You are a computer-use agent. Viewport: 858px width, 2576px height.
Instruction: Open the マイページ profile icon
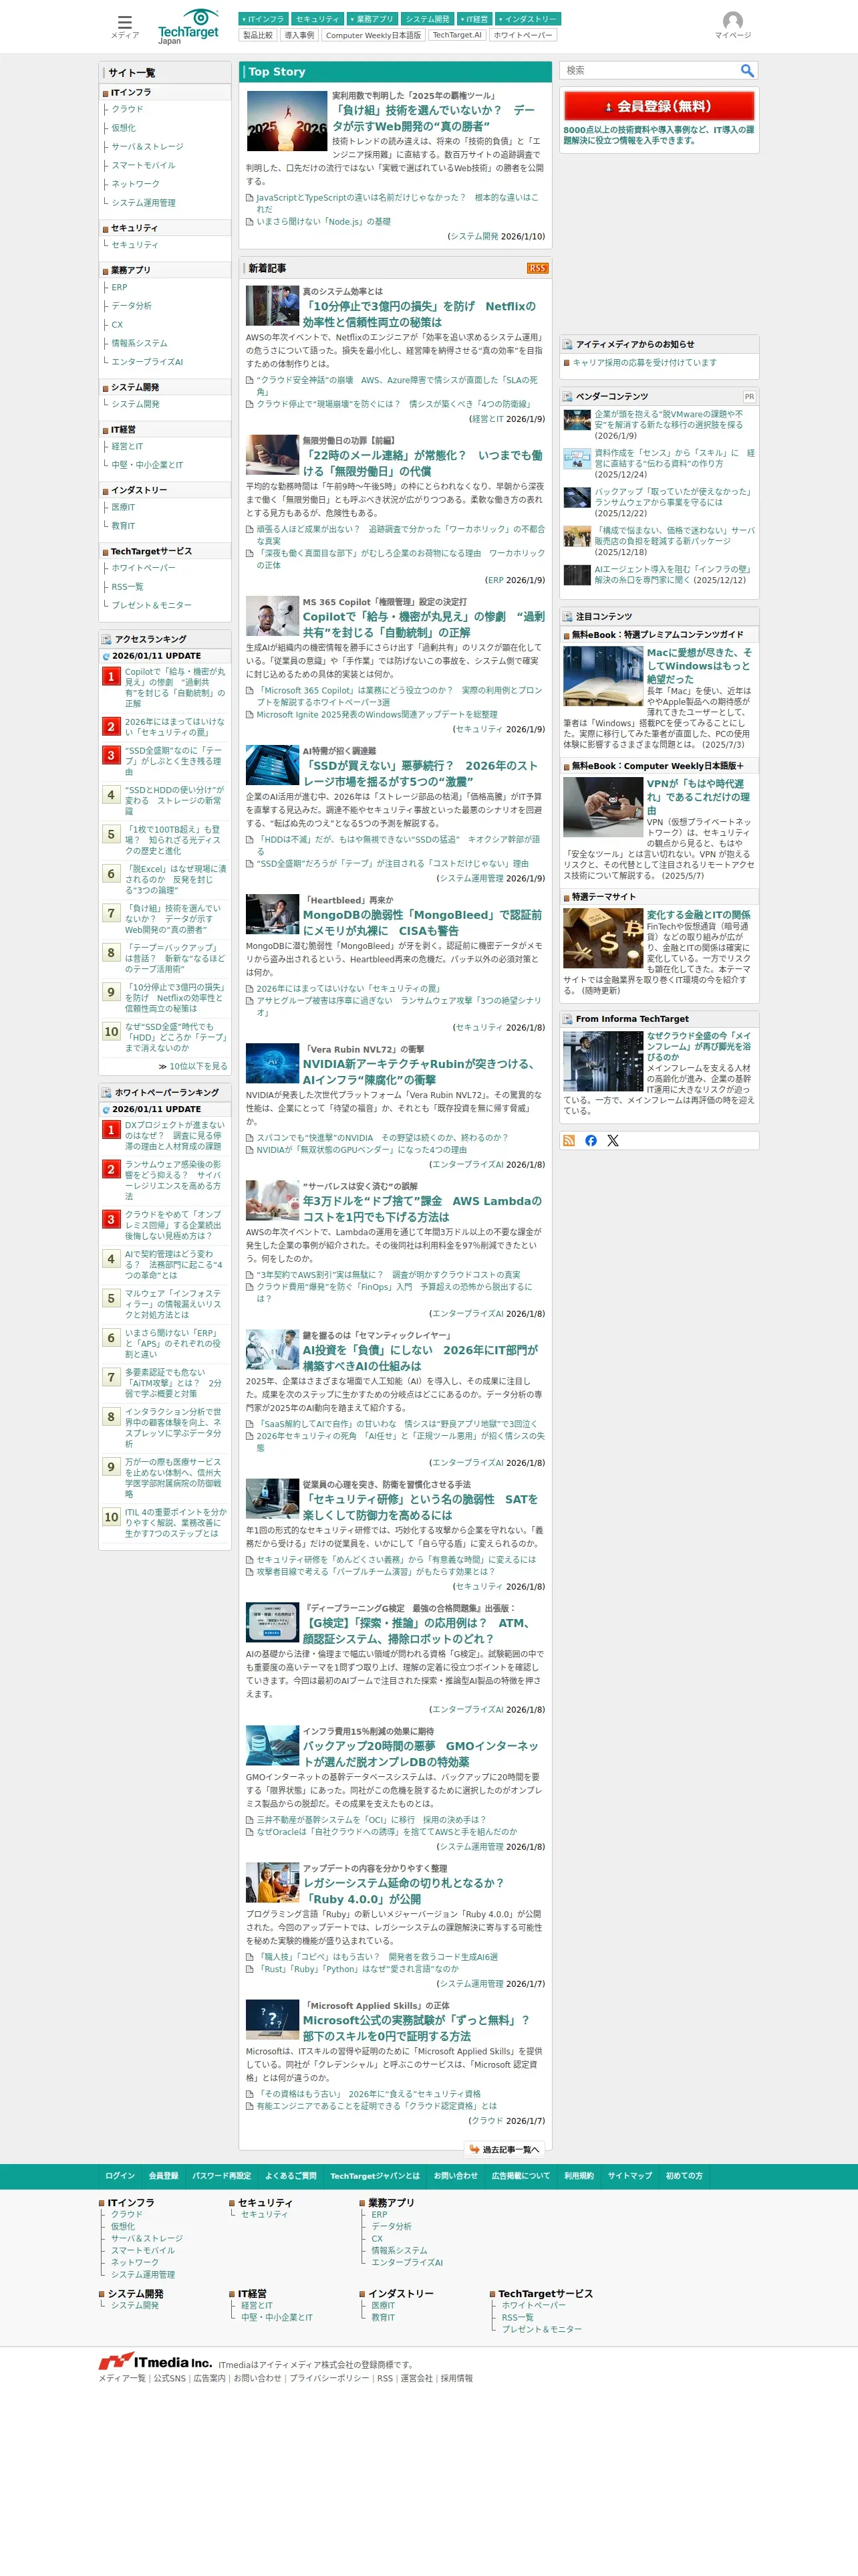(x=732, y=25)
